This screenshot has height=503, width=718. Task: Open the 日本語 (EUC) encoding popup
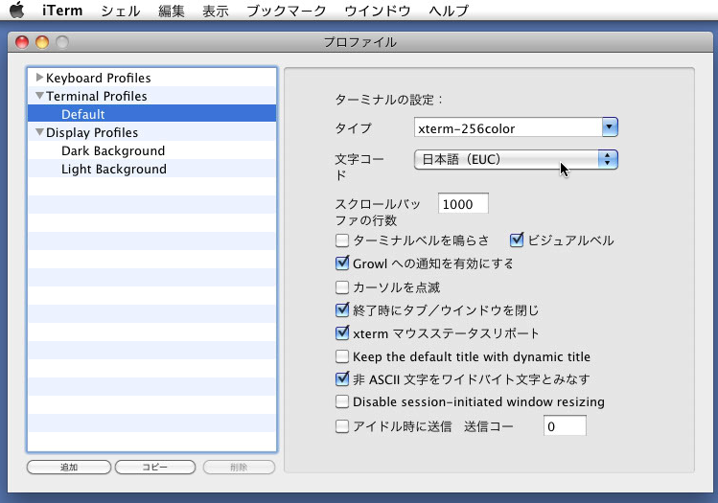click(x=516, y=160)
